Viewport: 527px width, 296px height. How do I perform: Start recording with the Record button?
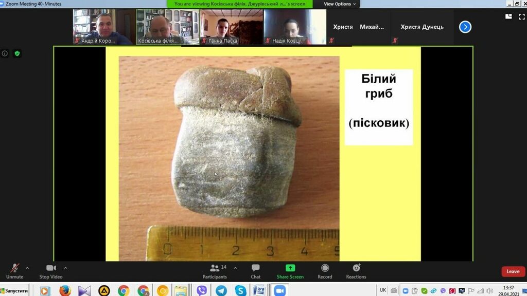325,271
